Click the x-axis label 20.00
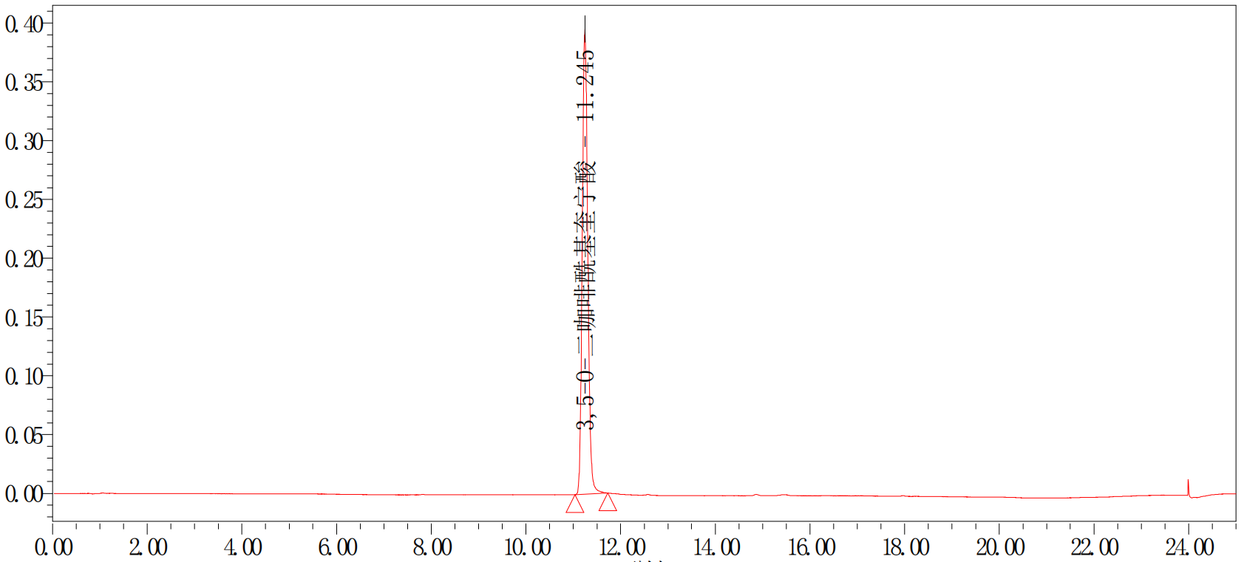 coord(1000,548)
